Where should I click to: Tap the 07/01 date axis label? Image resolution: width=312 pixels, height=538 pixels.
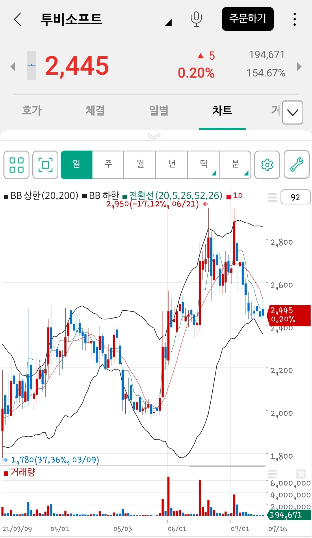(240, 529)
